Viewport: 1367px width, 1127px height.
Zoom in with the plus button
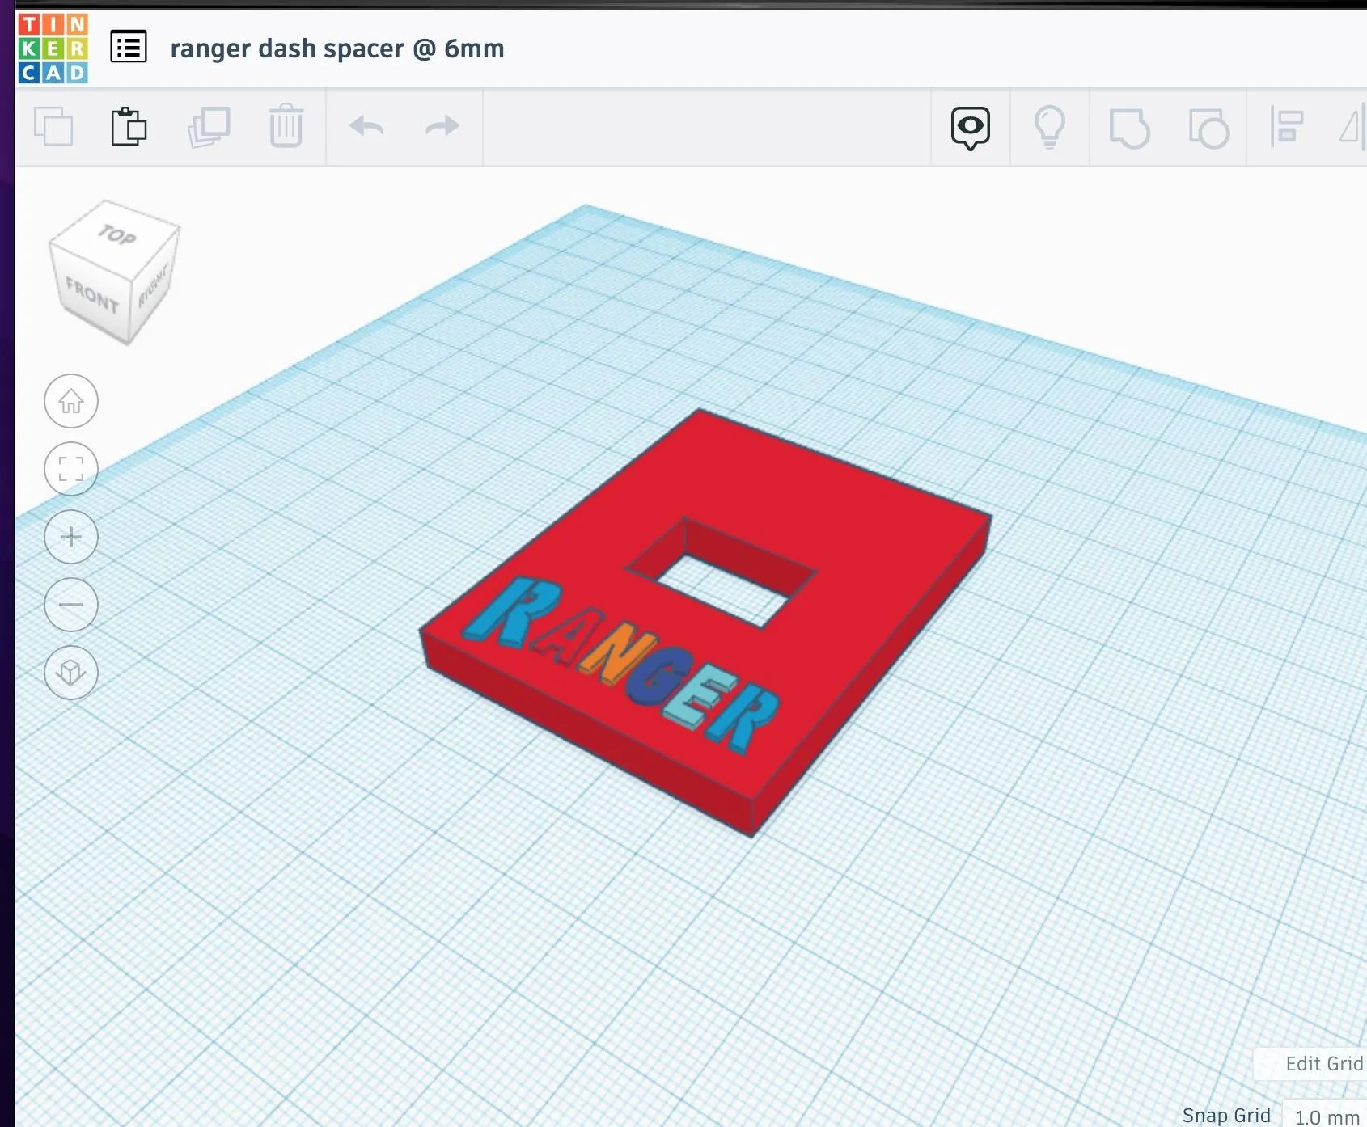71,537
